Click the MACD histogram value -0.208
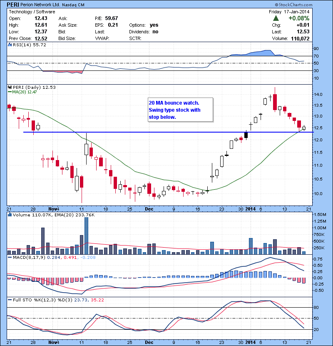The width and height of the screenshot is (333, 346). [x=88, y=257]
